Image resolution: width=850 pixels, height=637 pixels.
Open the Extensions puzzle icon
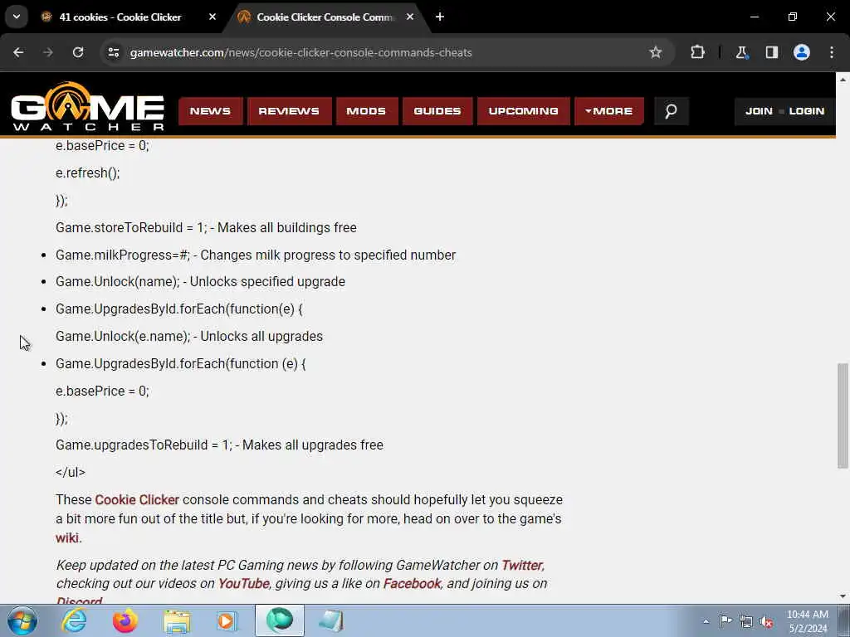pyautogui.click(x=697, y=52)
